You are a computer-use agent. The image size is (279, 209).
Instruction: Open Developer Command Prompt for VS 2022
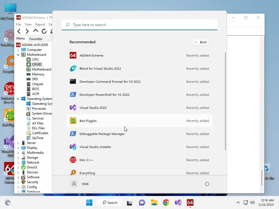coord(139,82)
